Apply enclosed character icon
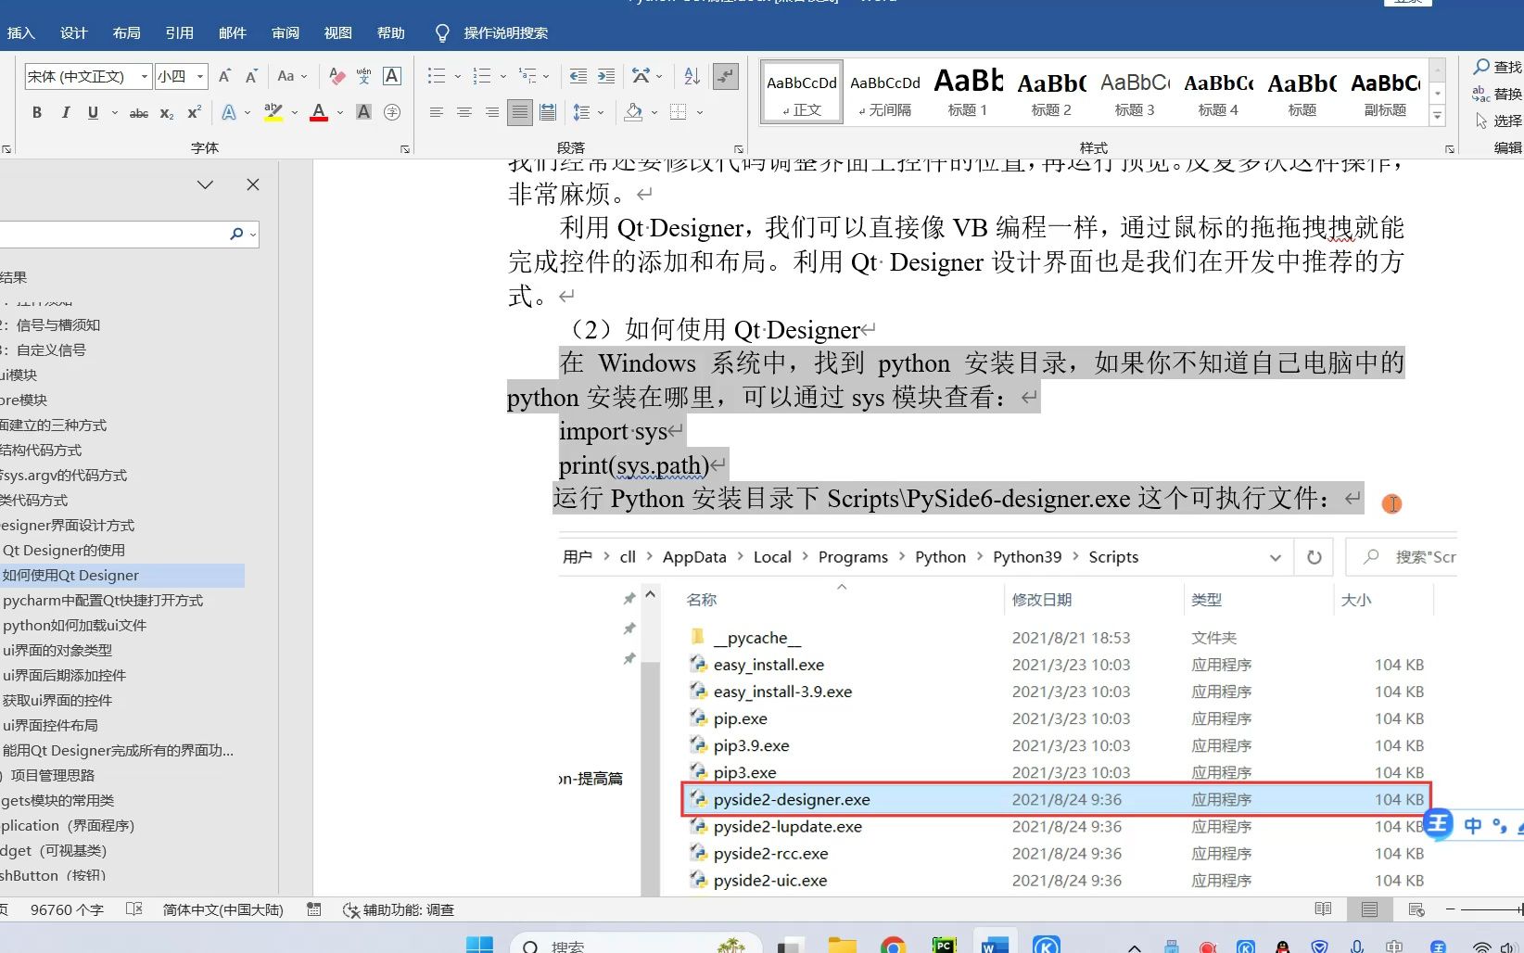This screenshot has height=953, width=1524. click(x=392, y=112)
